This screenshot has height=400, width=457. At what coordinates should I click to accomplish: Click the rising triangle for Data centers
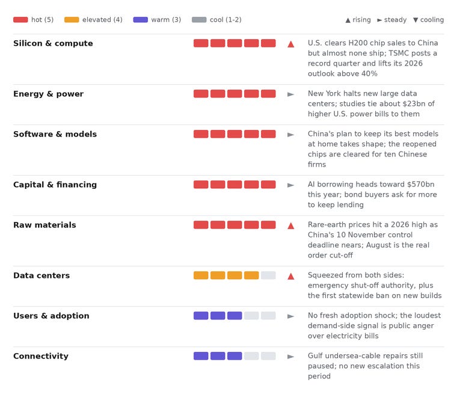[x=290, y=276]
